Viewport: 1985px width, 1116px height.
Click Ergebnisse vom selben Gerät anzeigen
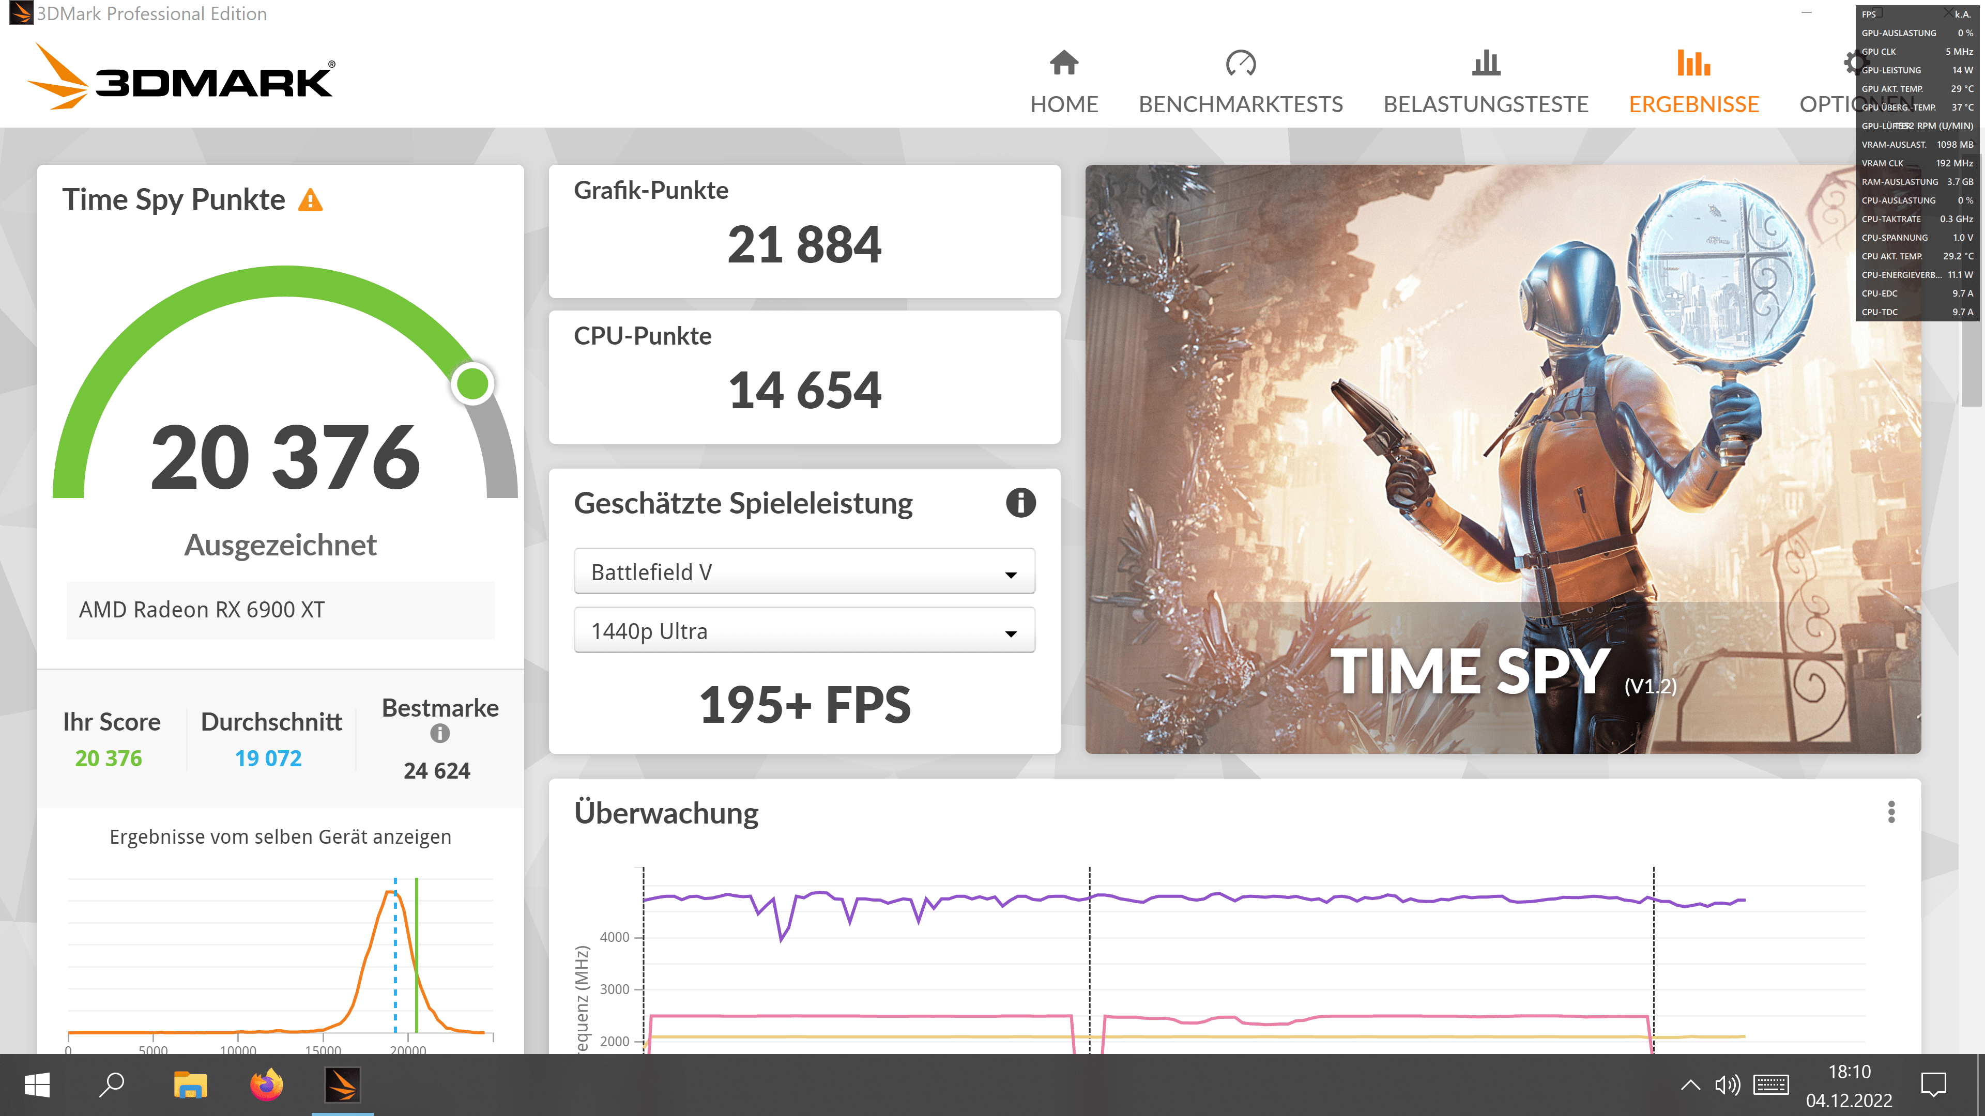coord(281,836)
